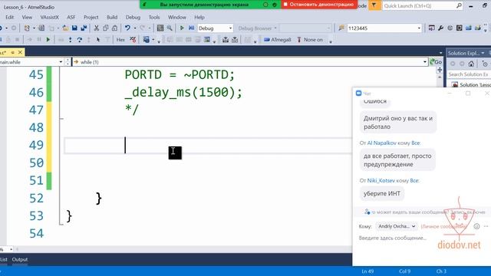Viewport: 491px width, 276px height.
Task: Open the Edit menu
Action: click(10, 17)
